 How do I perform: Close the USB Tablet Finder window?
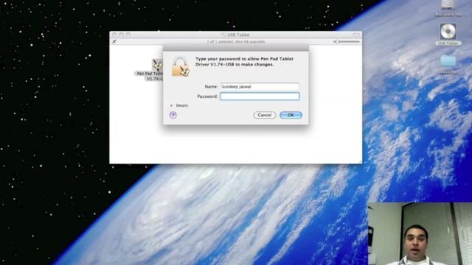(x=114, y=35)
